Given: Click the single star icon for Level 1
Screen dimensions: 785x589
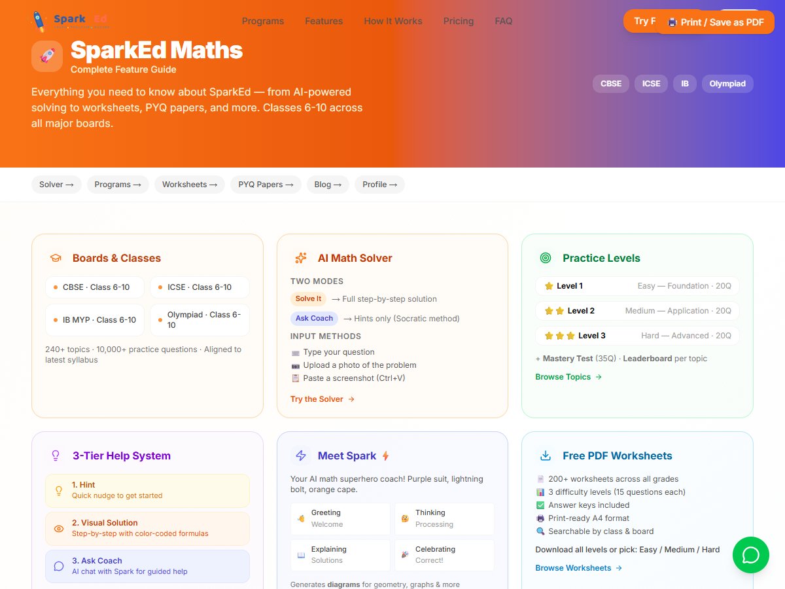Looking at the screenshot, I should pyautogui.click(x=549, y=286).
